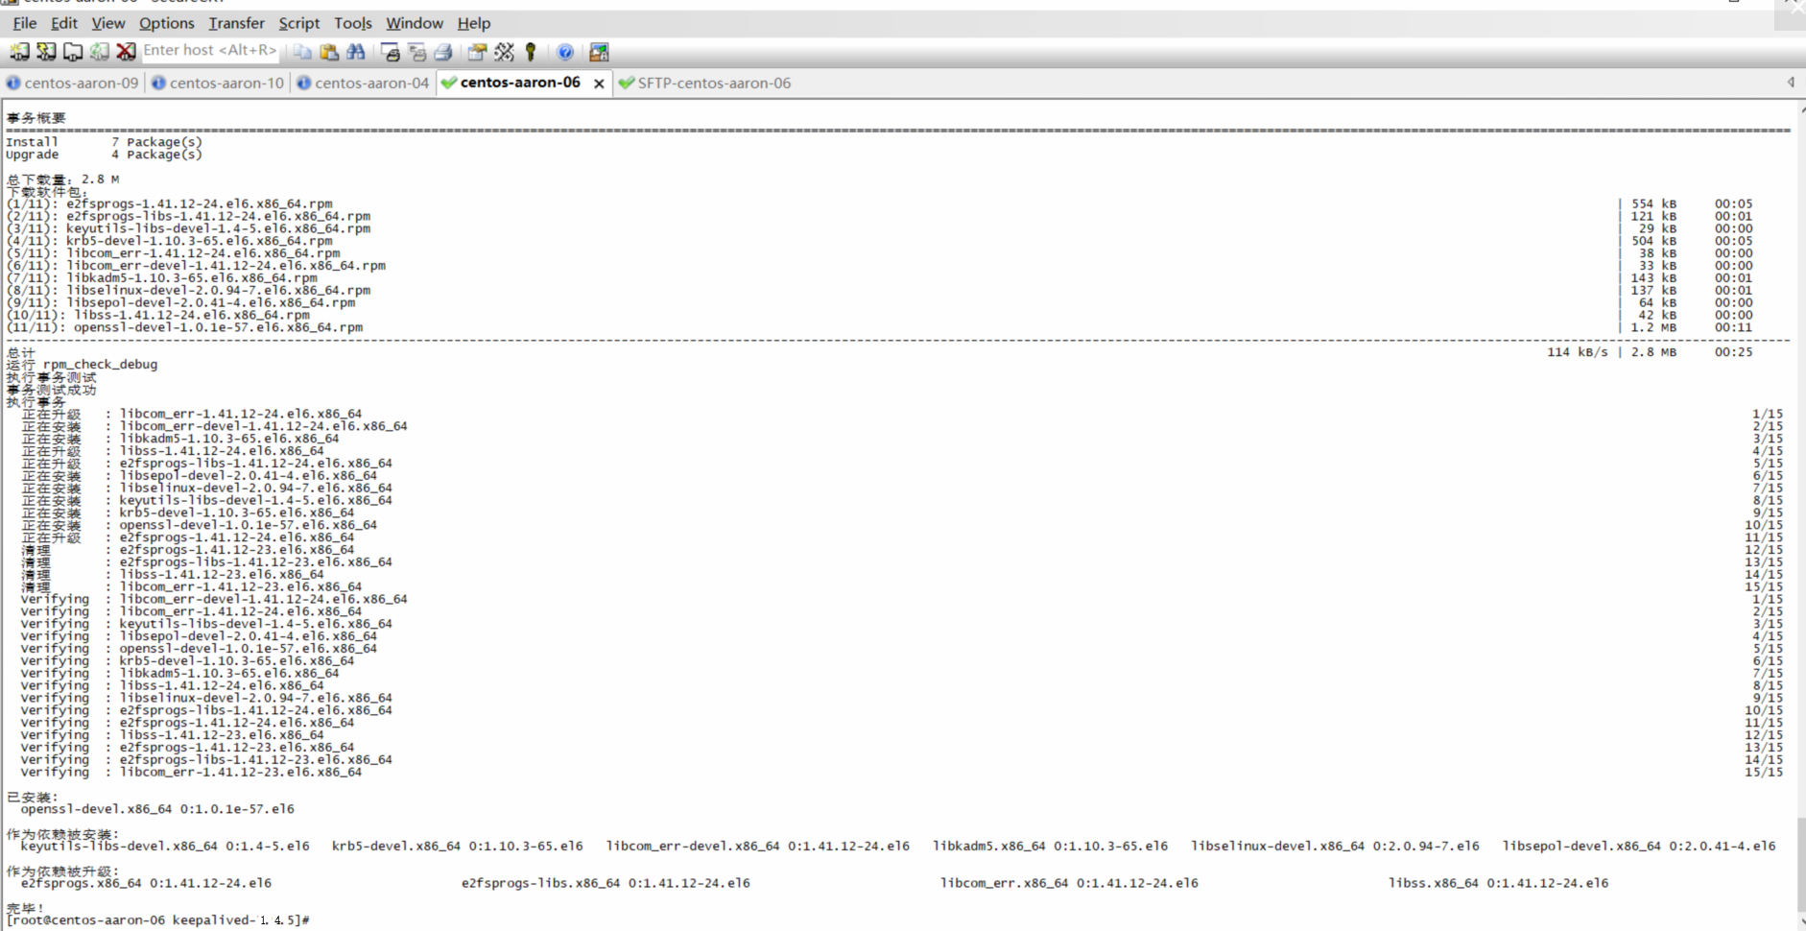Open the Keymap Editor icon
Viewport: 1806px width, 931px height.
click(504, 52)
